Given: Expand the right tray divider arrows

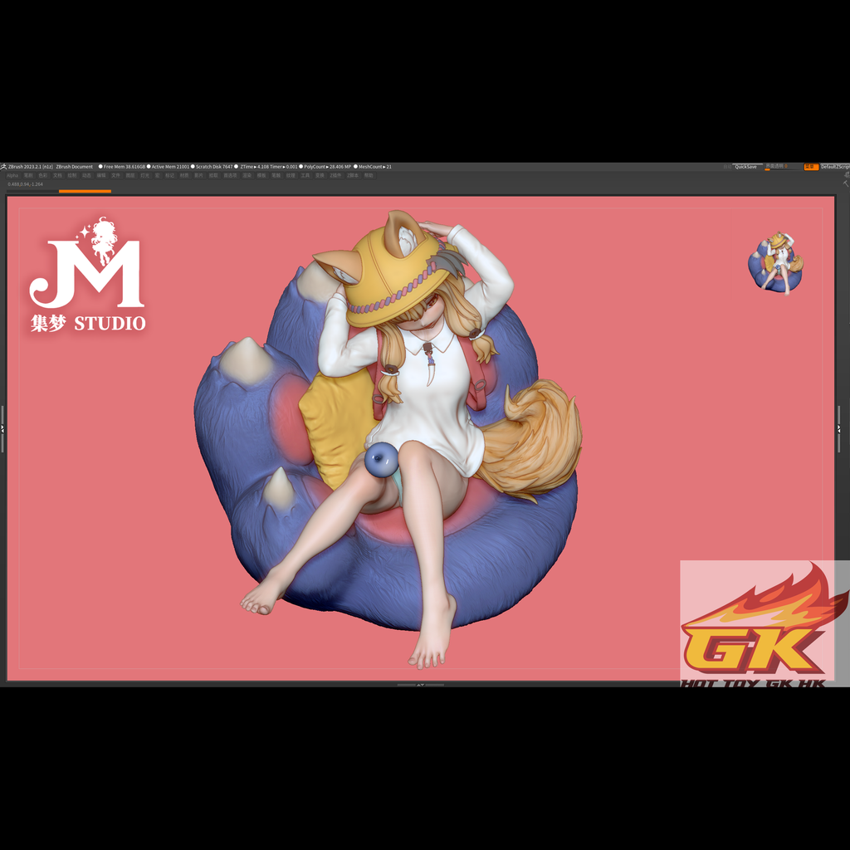Looking at the screenshot, I should point(839,428).
